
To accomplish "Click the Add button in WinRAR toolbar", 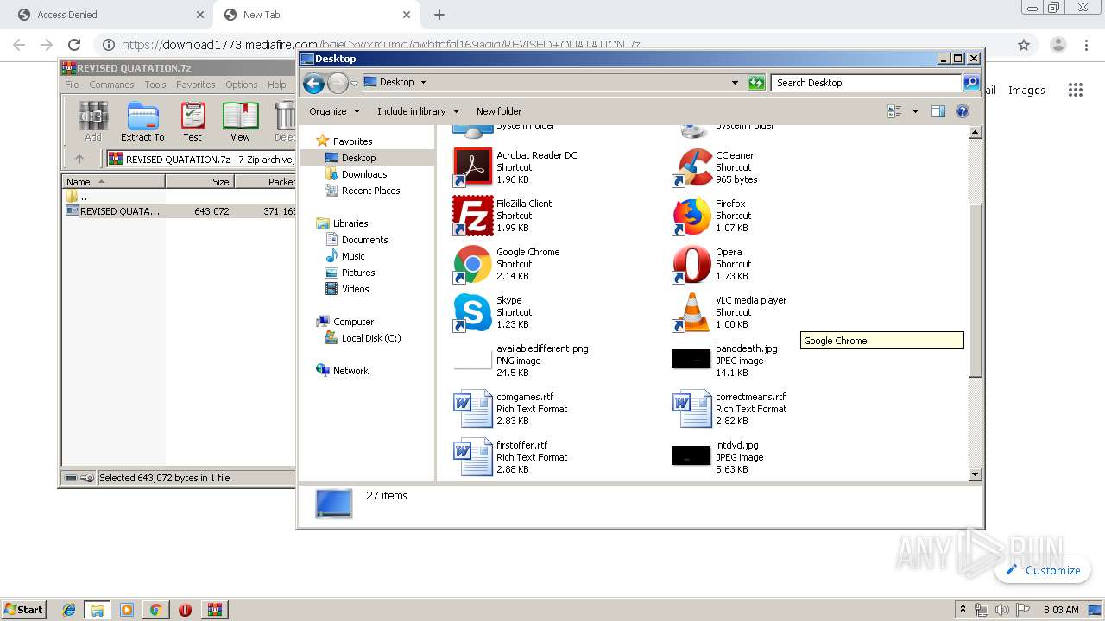I will click(93, 121).
